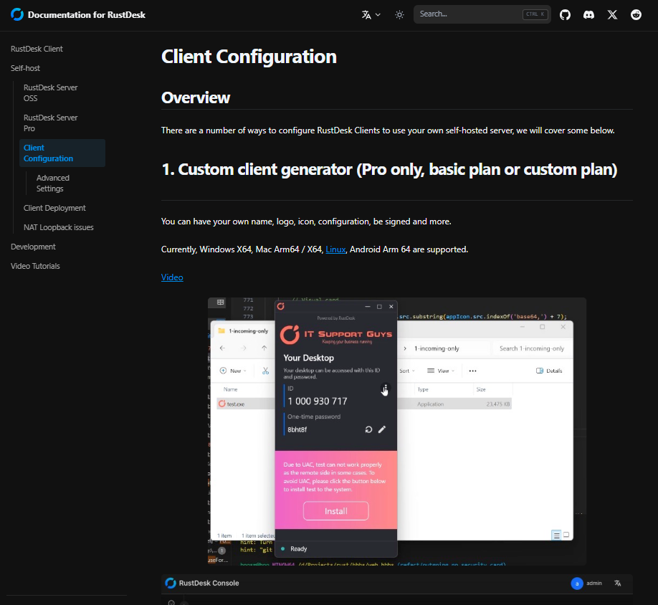Open Video Tutorials in sidebar
658x605 pixels.
coord(35,266)
